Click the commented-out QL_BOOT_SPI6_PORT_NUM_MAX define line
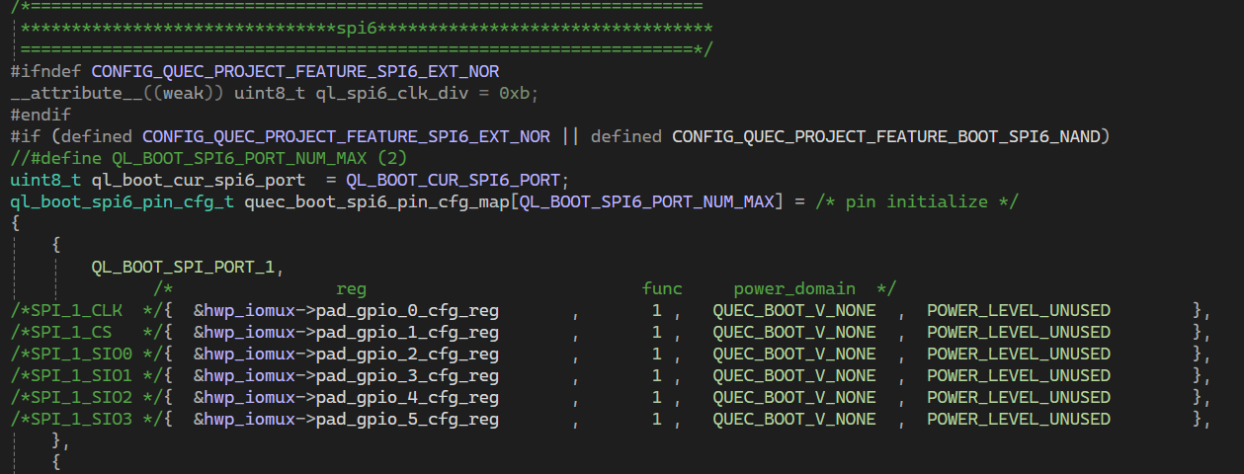This screenshot has width=1244, height=474. pos(207,158)
